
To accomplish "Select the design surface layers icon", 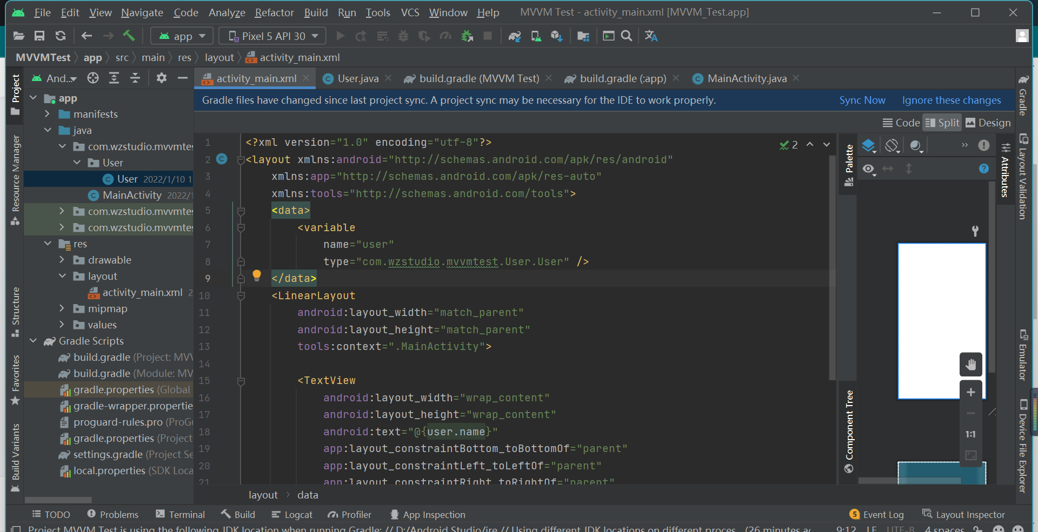I will pos(868,145).
